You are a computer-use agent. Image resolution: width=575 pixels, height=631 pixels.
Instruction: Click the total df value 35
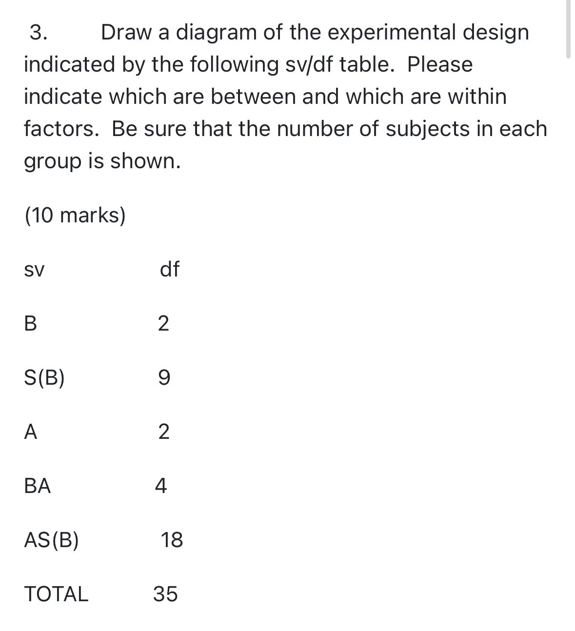click(x=165, y=594)
